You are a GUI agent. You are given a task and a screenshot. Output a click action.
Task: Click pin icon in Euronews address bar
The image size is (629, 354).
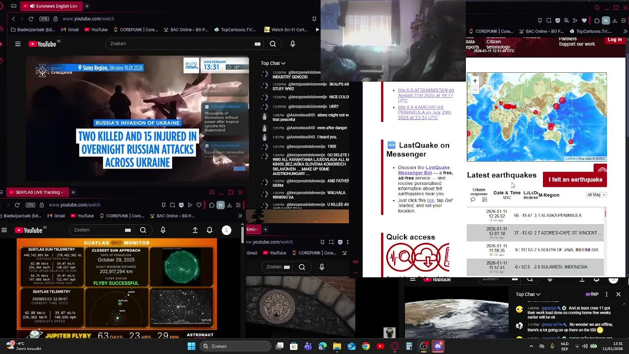314,19
